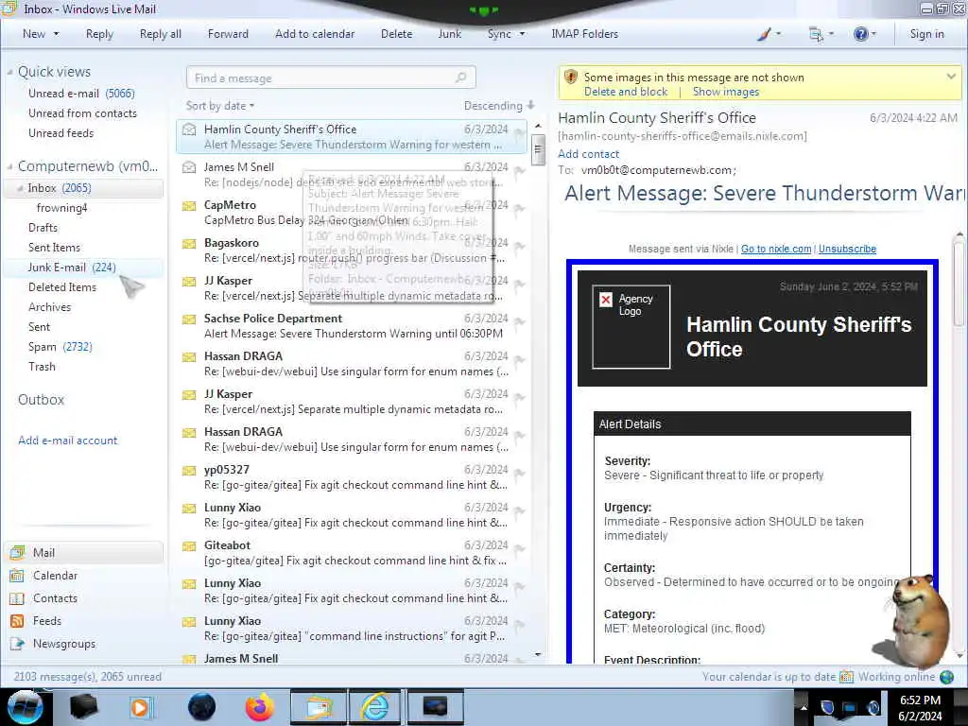
Task: Click Reply all in the toolbar
Action: [161, 34]
